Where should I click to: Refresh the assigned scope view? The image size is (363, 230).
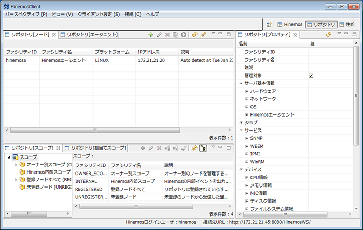(194, 148)
